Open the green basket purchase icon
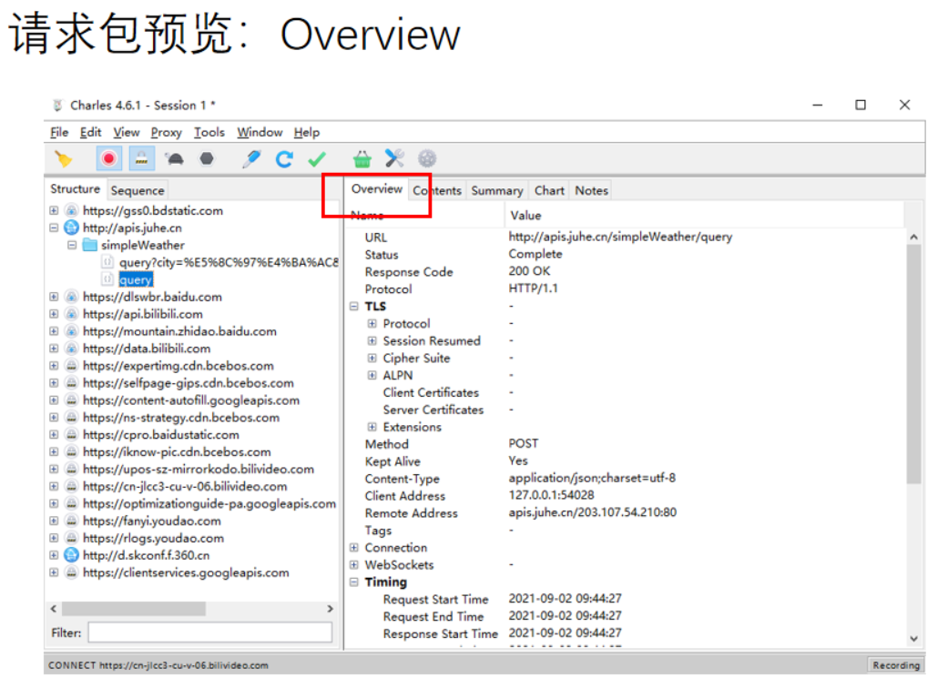 point(362,159)
